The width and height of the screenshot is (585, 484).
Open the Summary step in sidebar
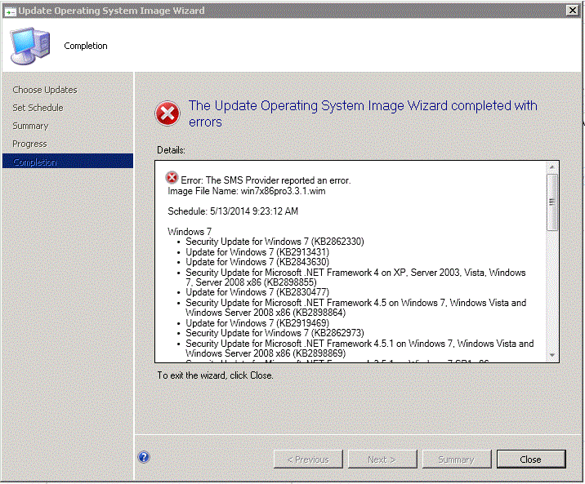tap(30, 126)
